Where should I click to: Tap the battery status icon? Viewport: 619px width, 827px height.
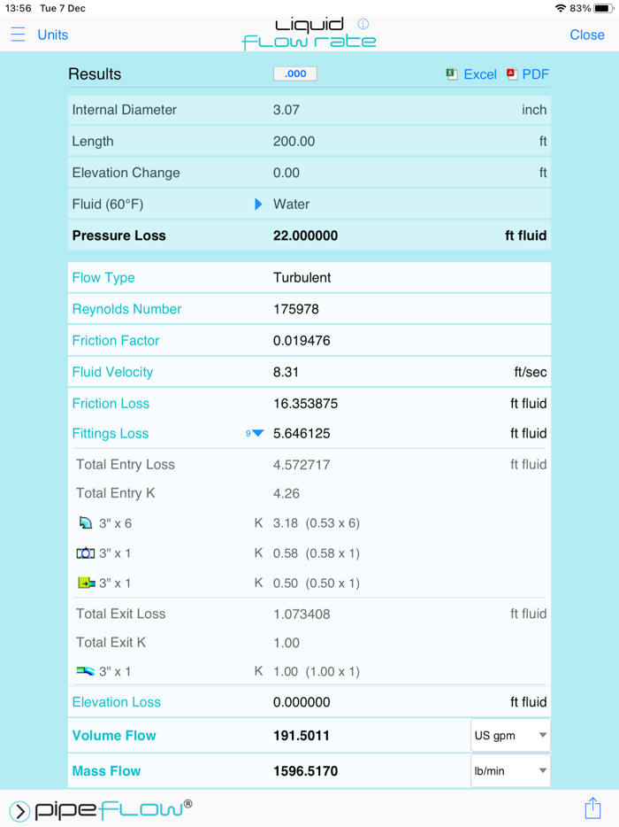[x=603, y=9]
